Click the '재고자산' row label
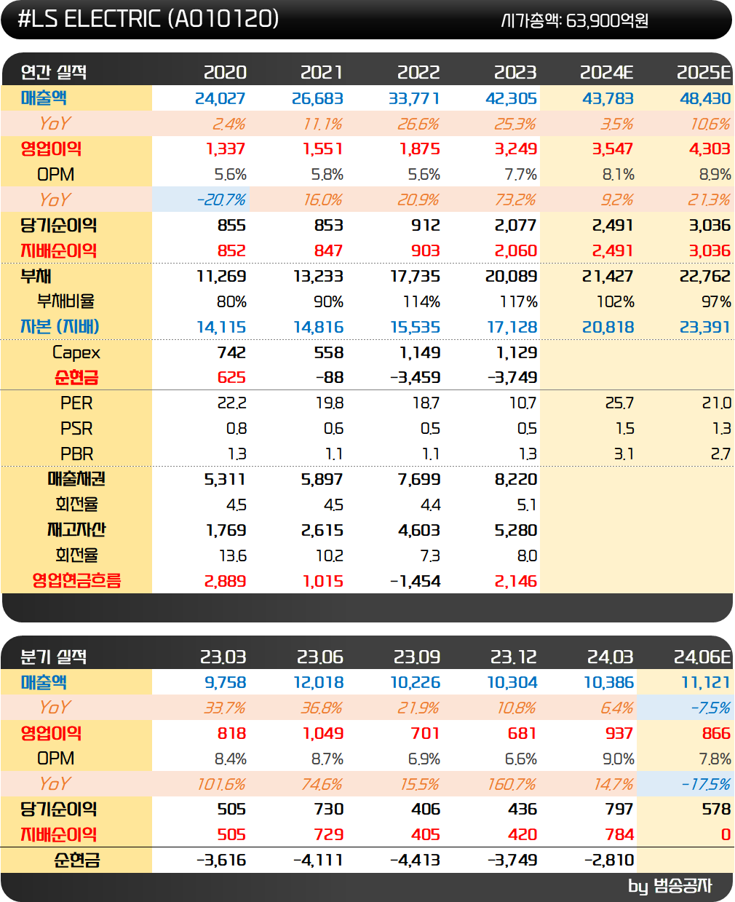The image size is (735, 902). pyautogui.click(x=76, y=529)
